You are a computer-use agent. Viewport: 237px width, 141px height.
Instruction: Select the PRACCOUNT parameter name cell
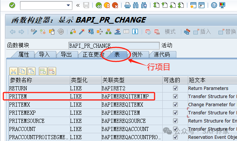[x=39, y=129]
